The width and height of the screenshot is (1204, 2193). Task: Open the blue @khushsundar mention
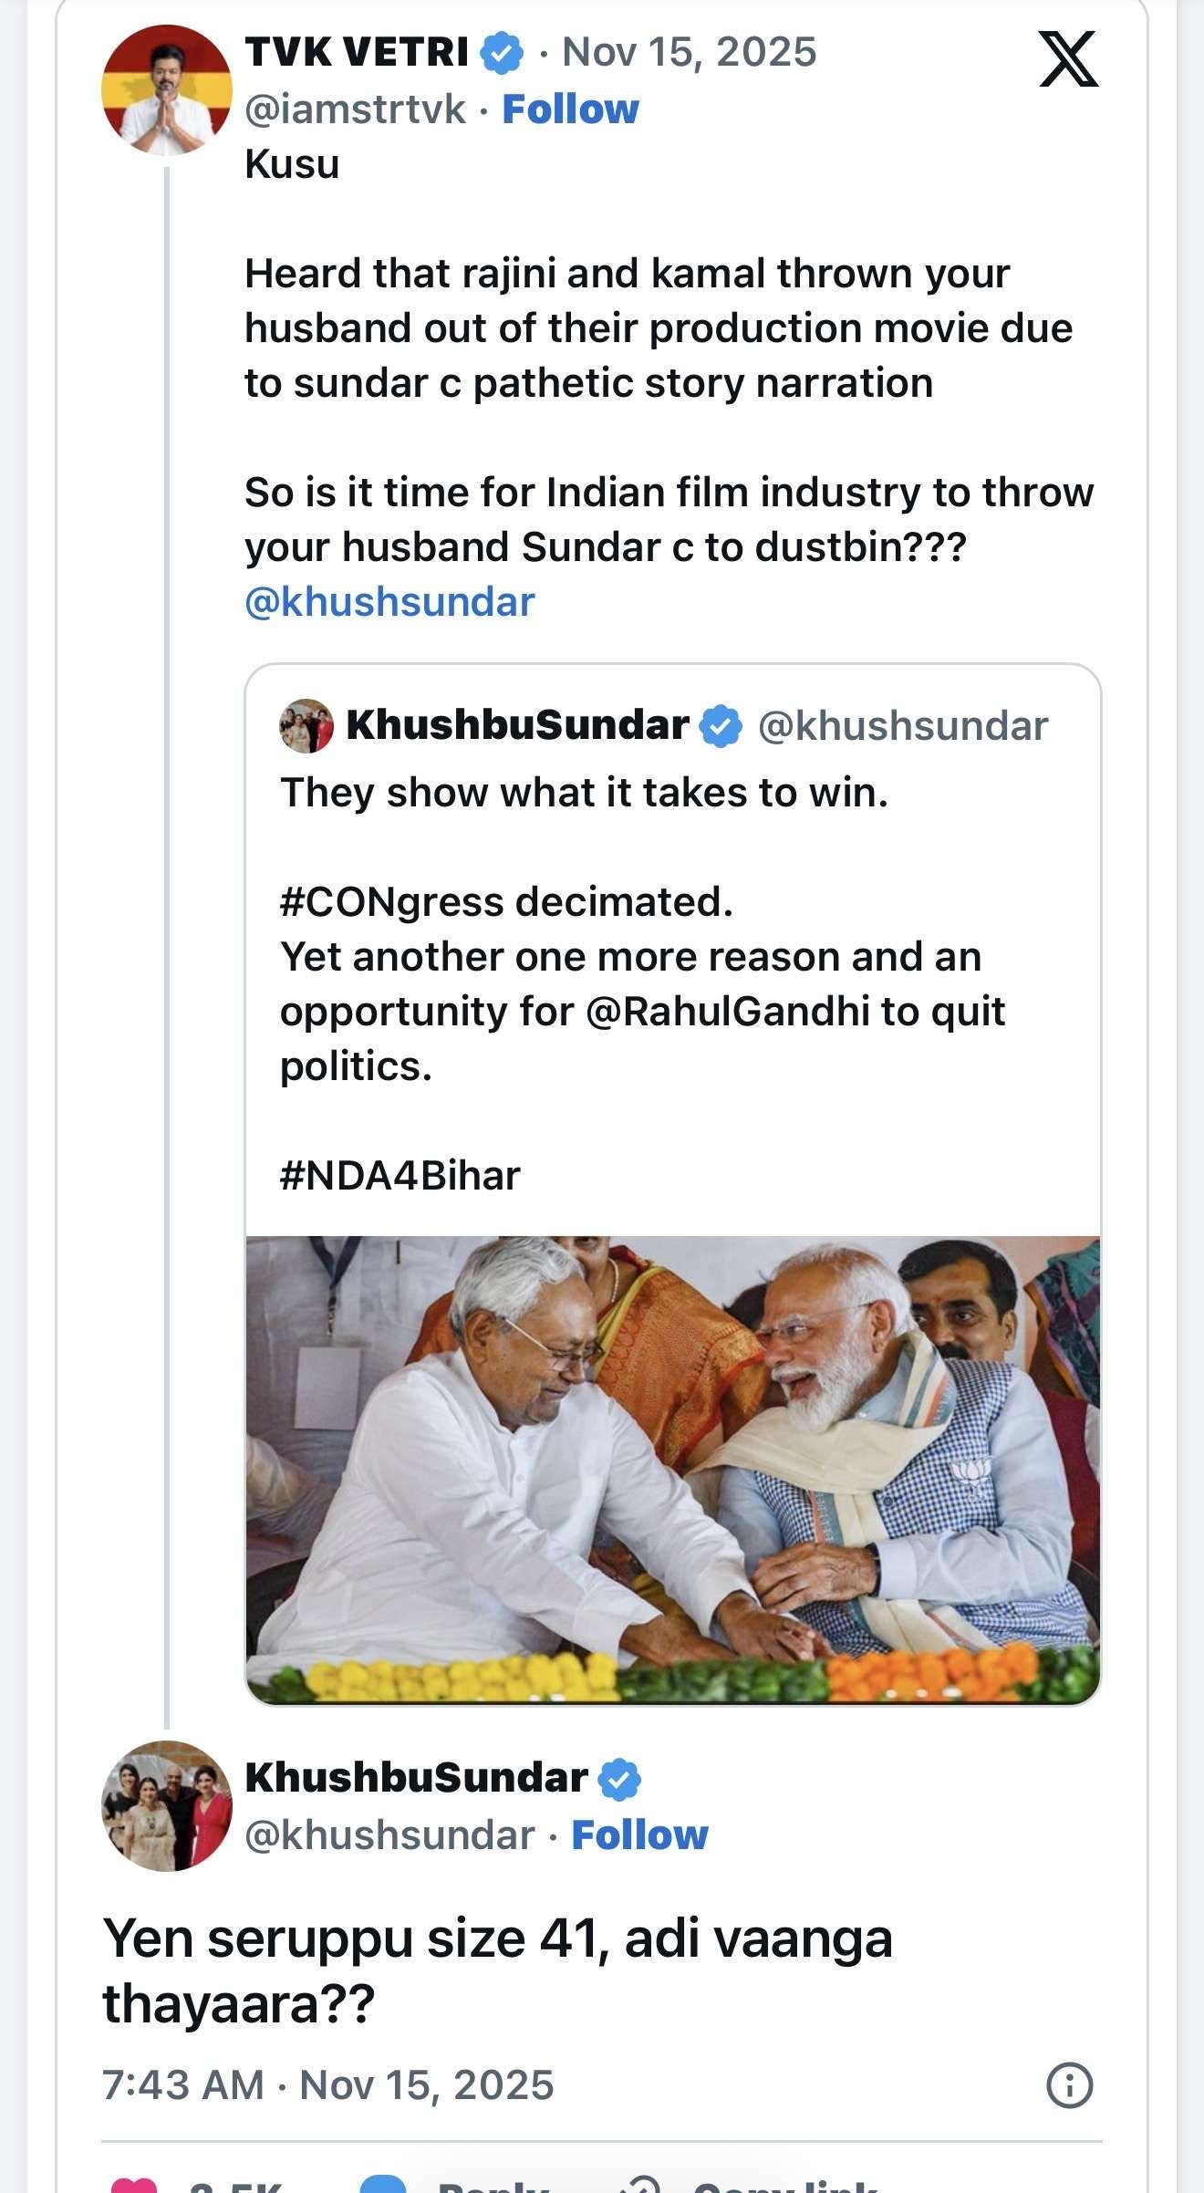(389, 602)
